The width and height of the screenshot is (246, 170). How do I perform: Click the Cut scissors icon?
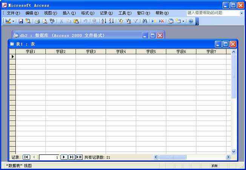tap(61, 21)
